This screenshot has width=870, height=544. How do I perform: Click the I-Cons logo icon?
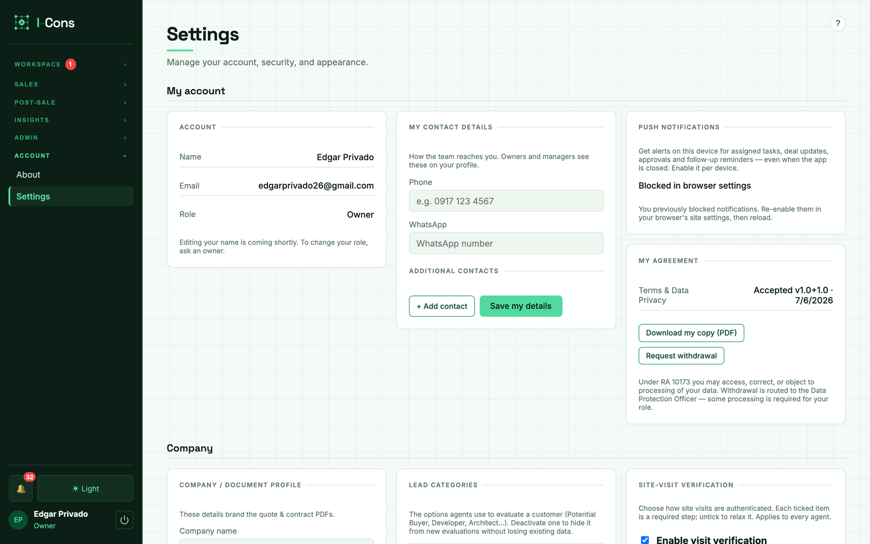pos(22,22)
